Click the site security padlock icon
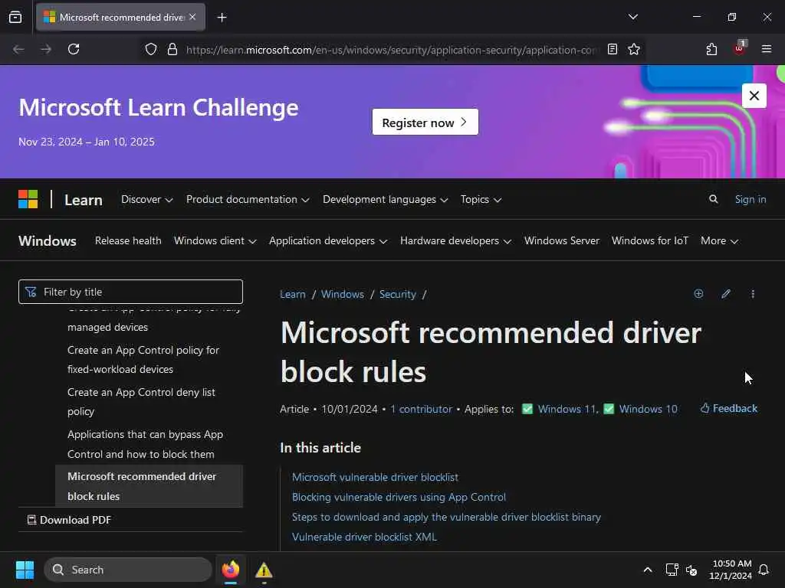Screen dimensions: 785x588 tap(172, 49)
